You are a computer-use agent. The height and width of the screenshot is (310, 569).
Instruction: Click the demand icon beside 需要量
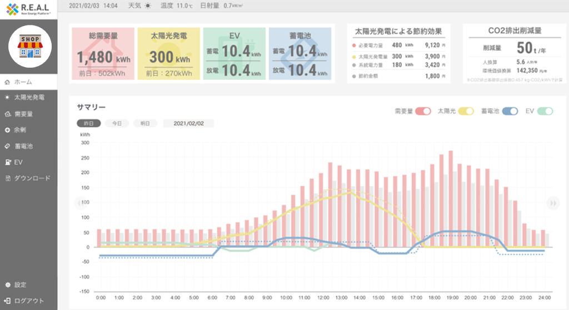click(x=7, y=114)
